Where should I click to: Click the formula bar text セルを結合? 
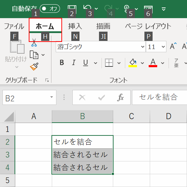click(x=158, y=97)
